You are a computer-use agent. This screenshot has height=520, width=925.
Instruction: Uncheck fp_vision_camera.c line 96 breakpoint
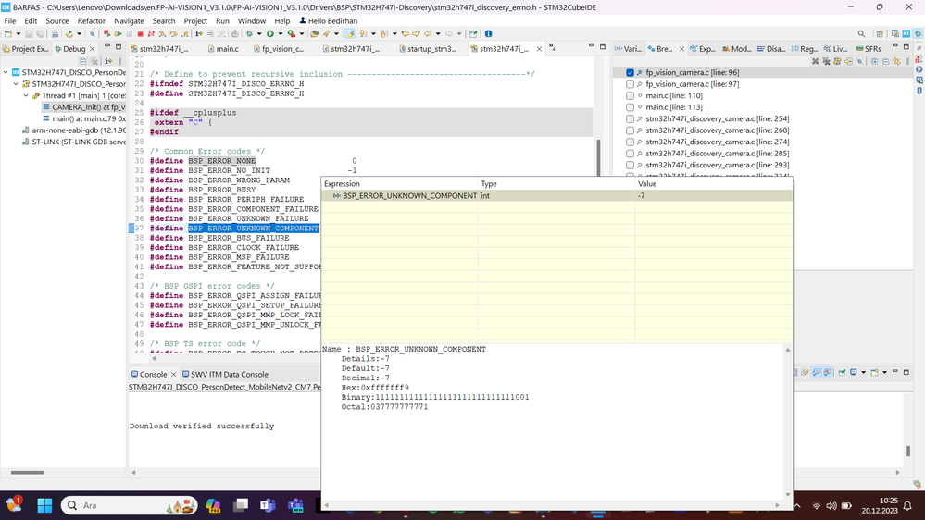[x=631, y=72]
